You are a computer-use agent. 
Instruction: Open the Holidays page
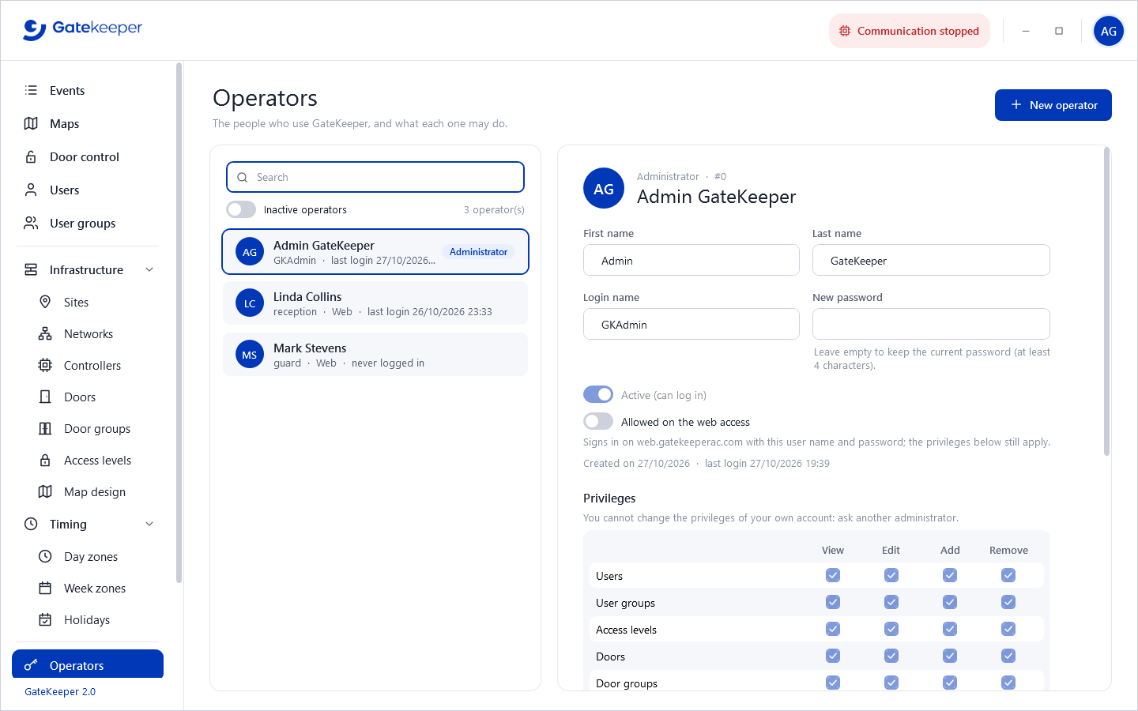[88, 619]
